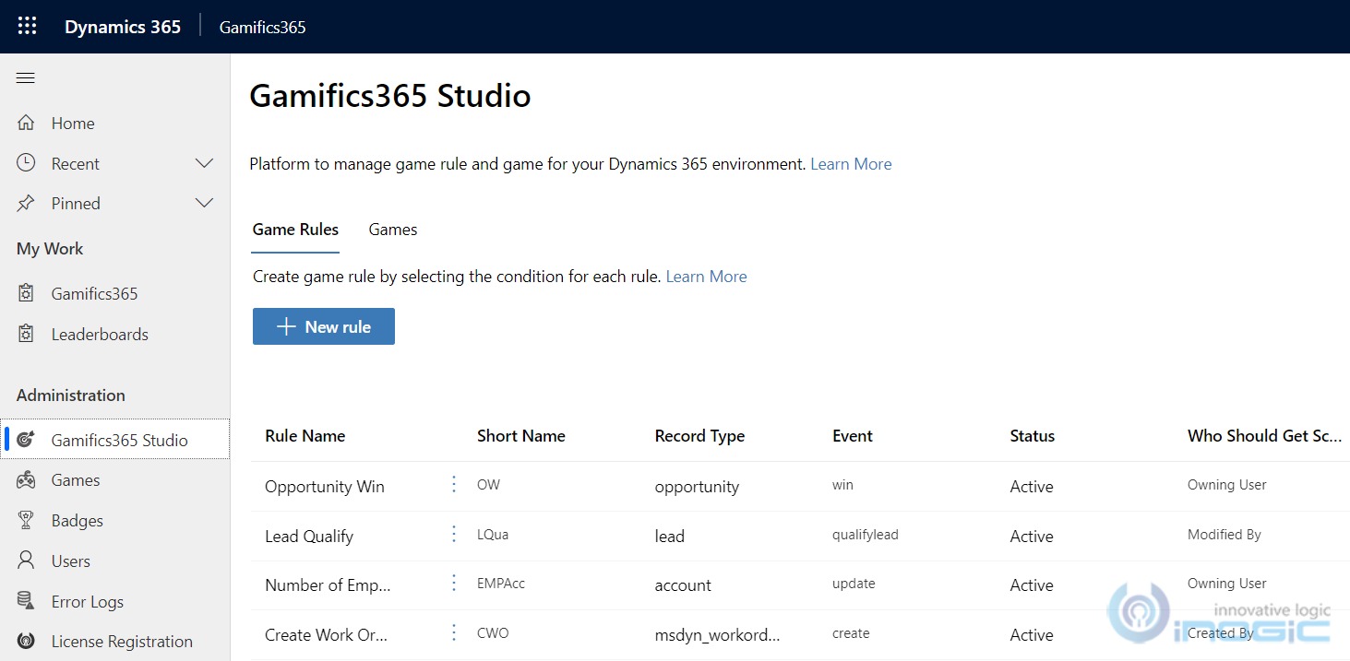
Task: Click the Users person icon
Action: 26,561
